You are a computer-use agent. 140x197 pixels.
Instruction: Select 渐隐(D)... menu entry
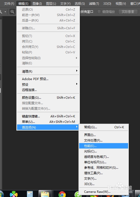pos(48,28)
